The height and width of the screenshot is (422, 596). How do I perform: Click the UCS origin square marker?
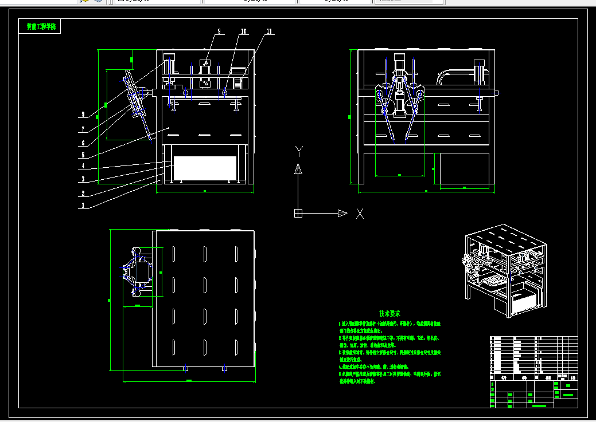pyautogui.click(x=298, y=213)
